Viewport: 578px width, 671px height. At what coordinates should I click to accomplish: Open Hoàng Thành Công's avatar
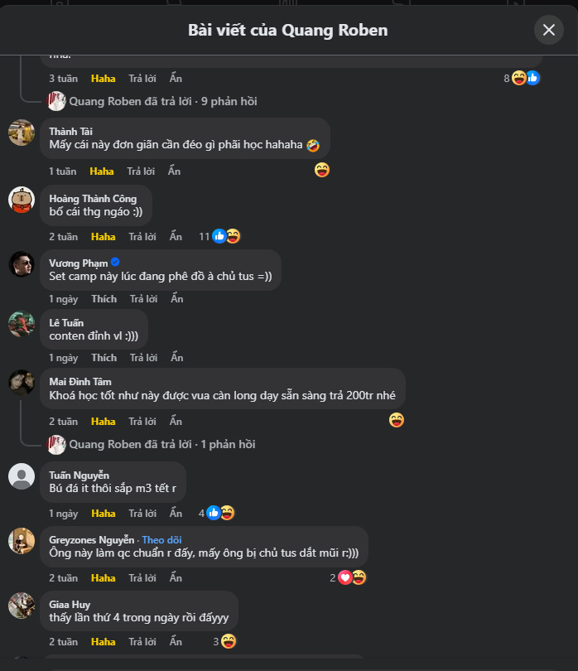point(22,199)
